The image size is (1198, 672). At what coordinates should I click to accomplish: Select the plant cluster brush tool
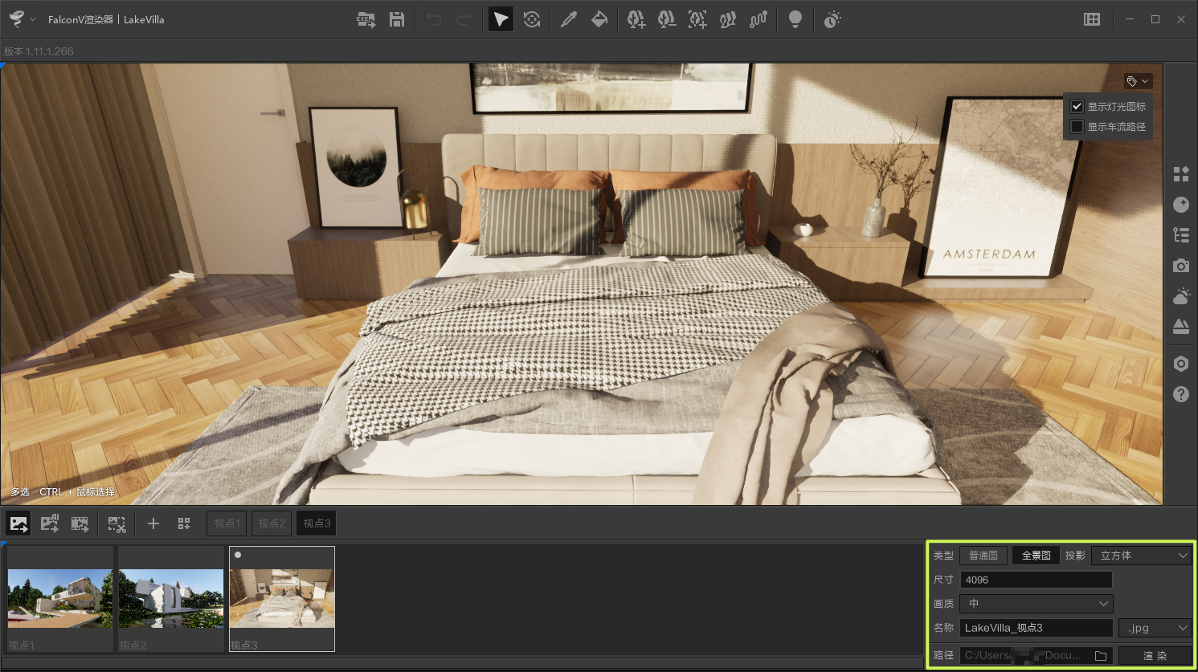pyautogui.click(x=728, y=19)
